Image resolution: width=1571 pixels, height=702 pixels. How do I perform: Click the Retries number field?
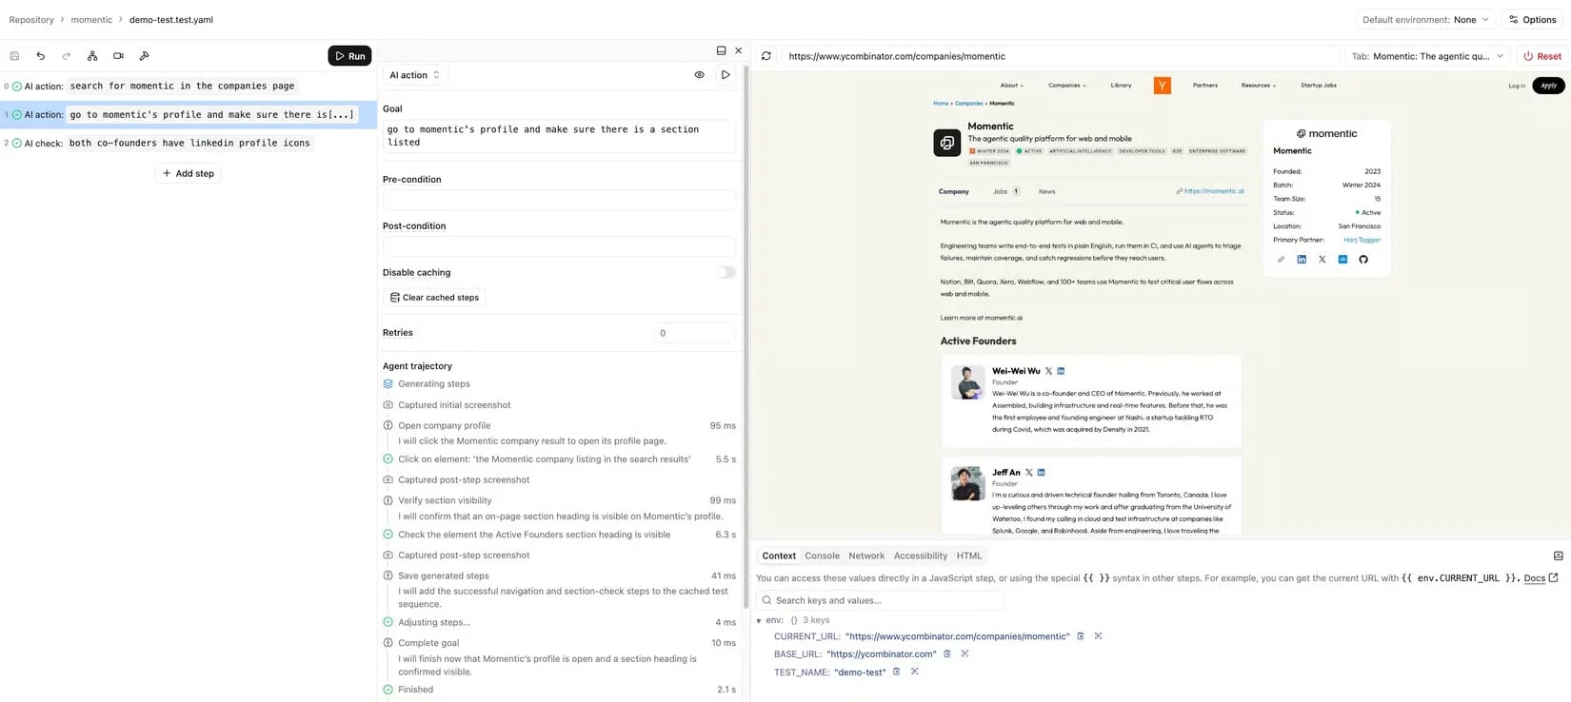[x=694, y=333]
